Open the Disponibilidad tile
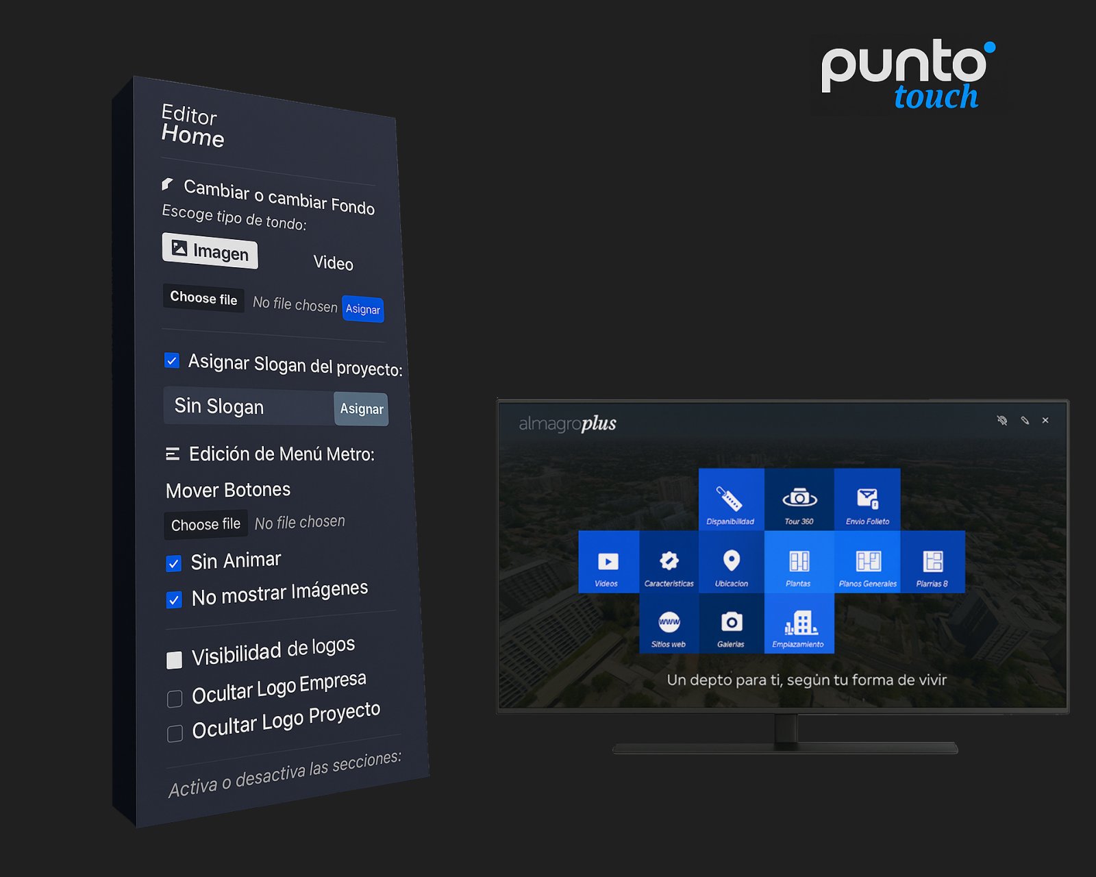The height and width of the screenshot is (877, 1096). pyautogui.click(x=730, y=499)
